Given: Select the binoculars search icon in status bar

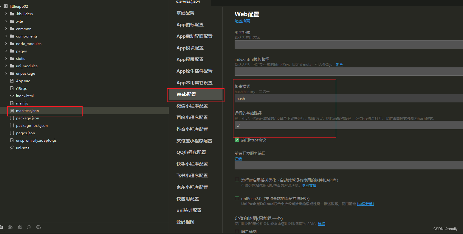Looking at the screenshot, I should [x=10, y=227].
